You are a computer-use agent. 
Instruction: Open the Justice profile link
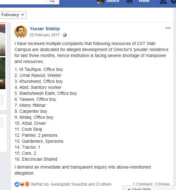tap(113, 1)
